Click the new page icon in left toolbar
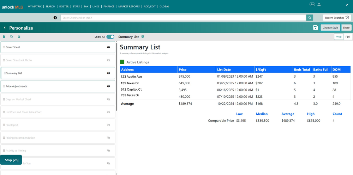Screen dimensions: 353x175 coord(4,37)
